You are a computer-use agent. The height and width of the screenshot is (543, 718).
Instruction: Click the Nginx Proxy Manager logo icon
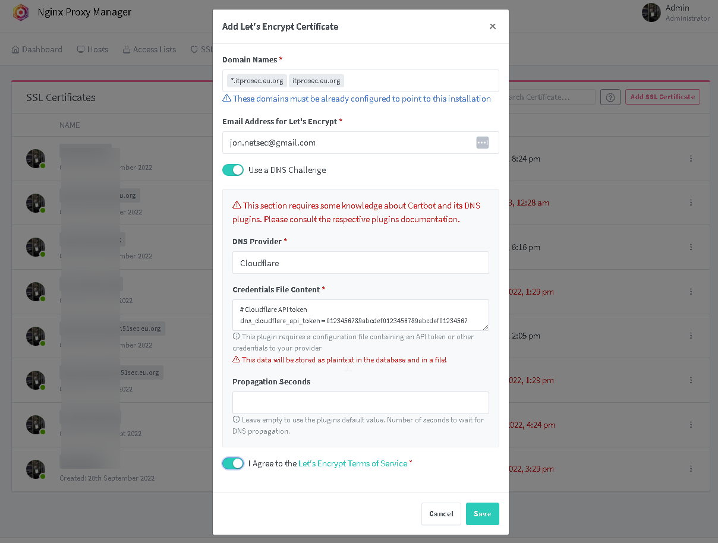point(21,12)
